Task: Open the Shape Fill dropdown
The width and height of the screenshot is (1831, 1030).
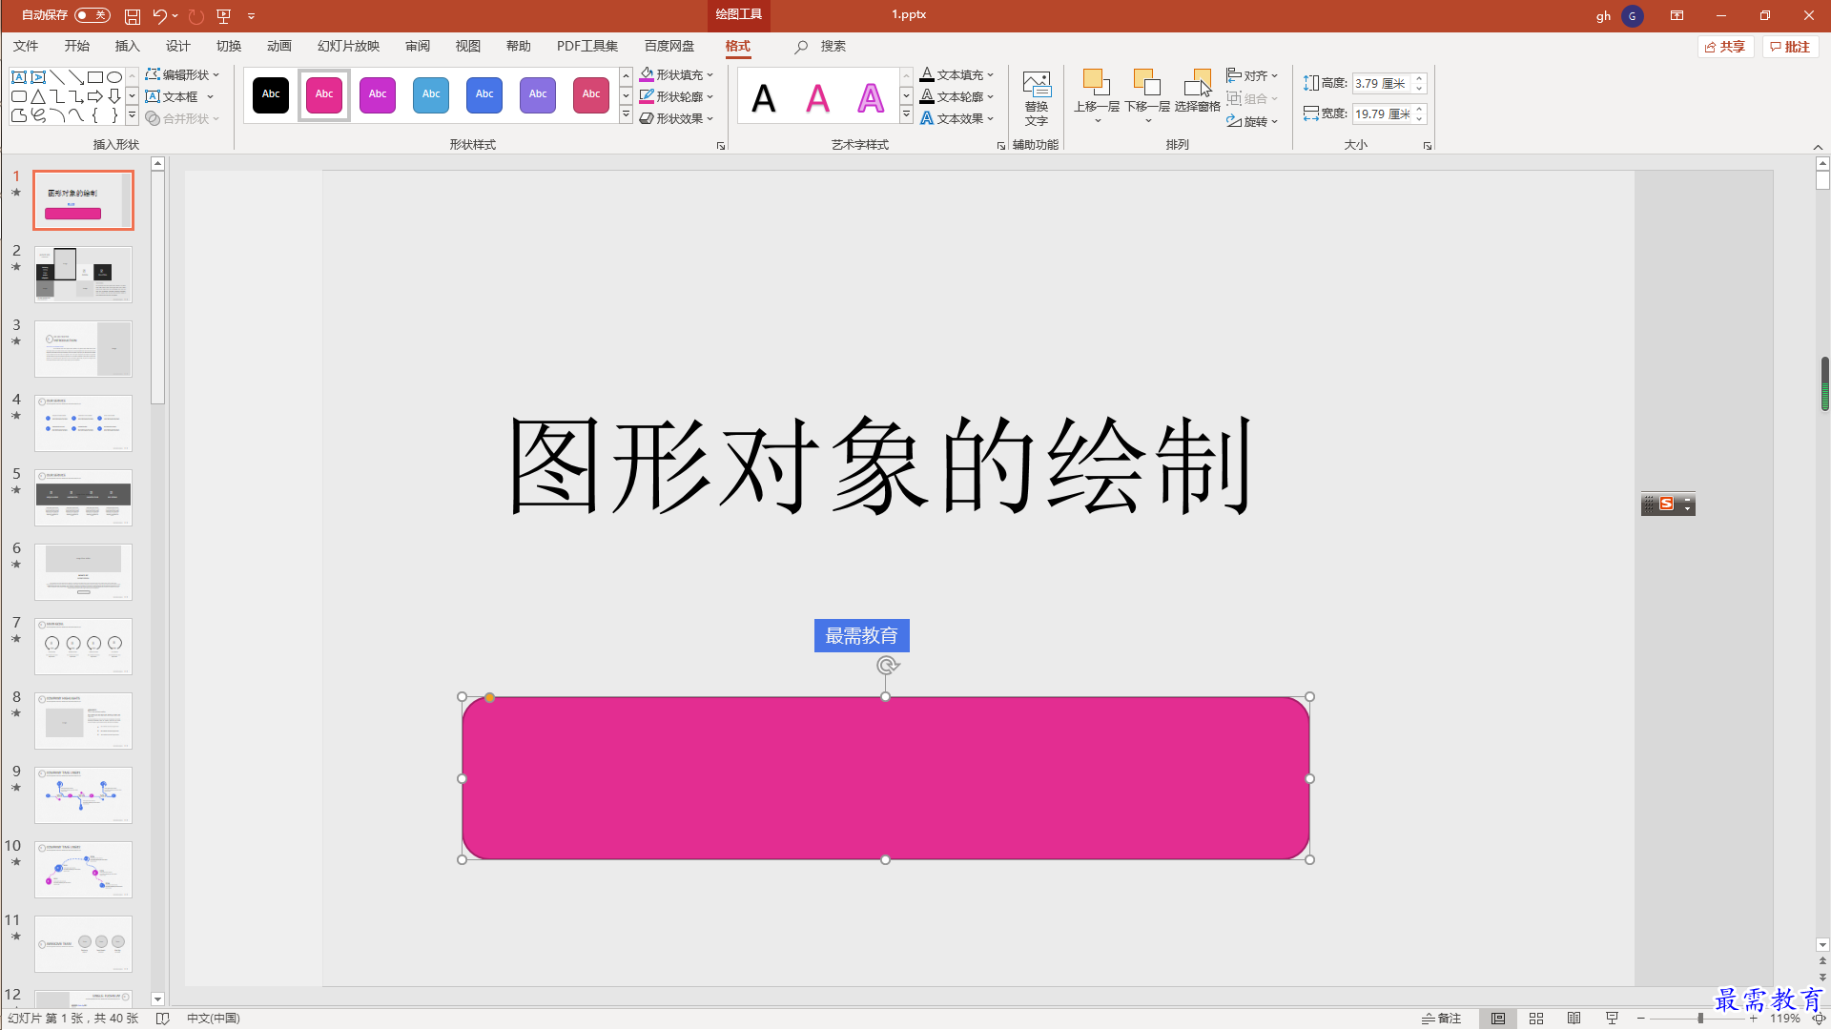Action: pyautogui.click(x=676, y=74)
